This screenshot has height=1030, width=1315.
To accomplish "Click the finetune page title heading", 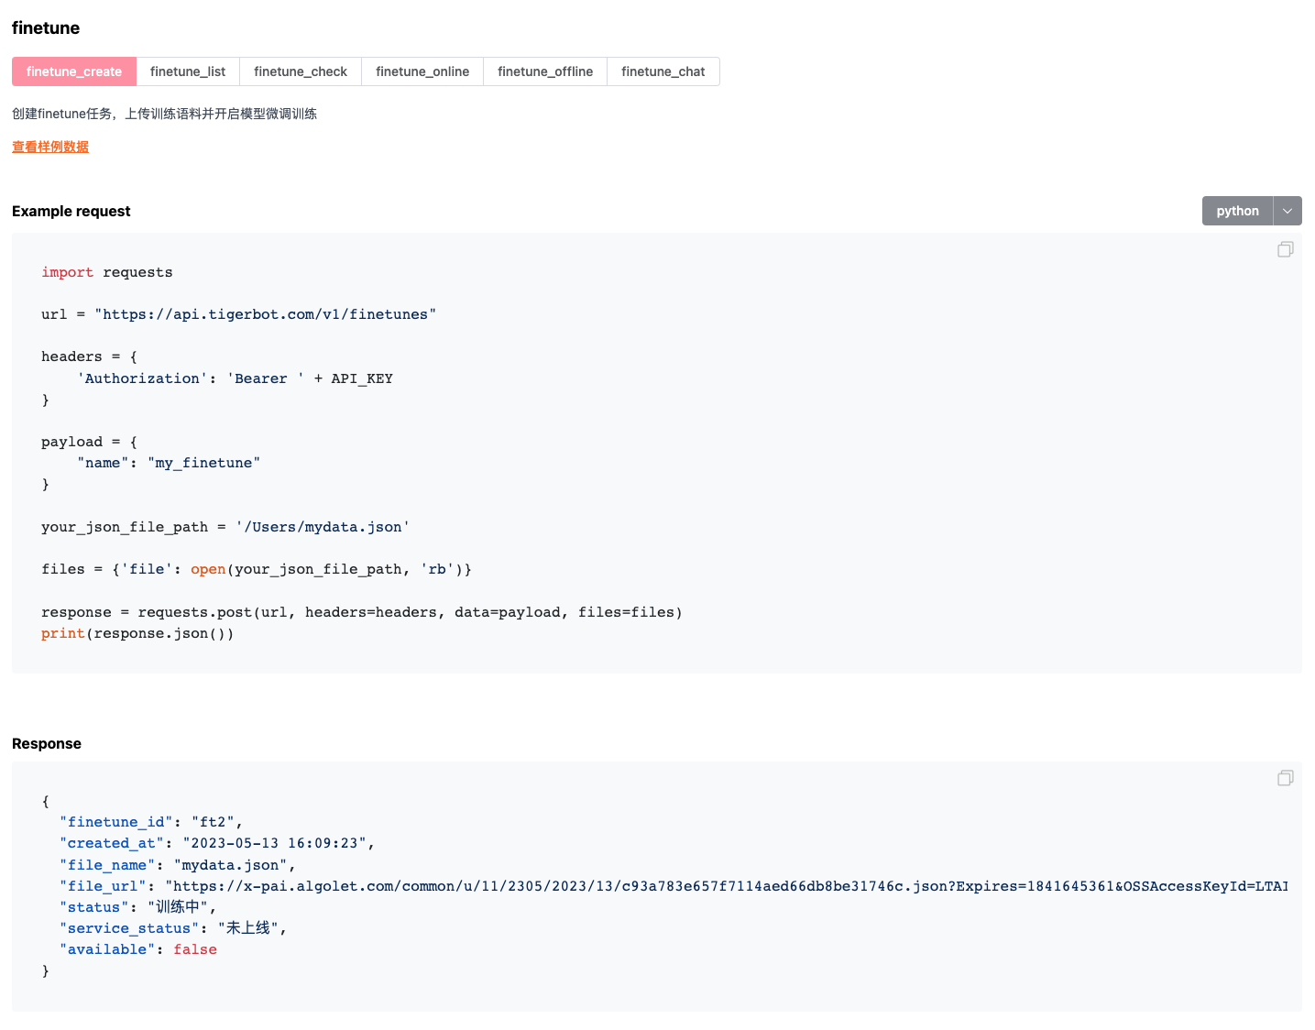I will (x=45, y=27).
